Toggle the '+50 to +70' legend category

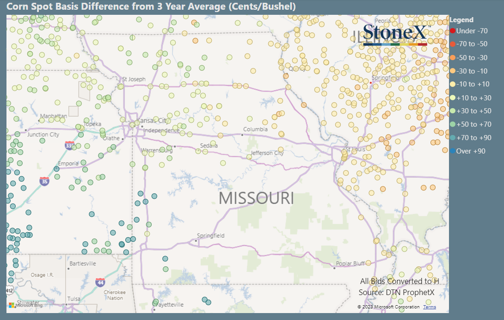(x=453, y=124)
